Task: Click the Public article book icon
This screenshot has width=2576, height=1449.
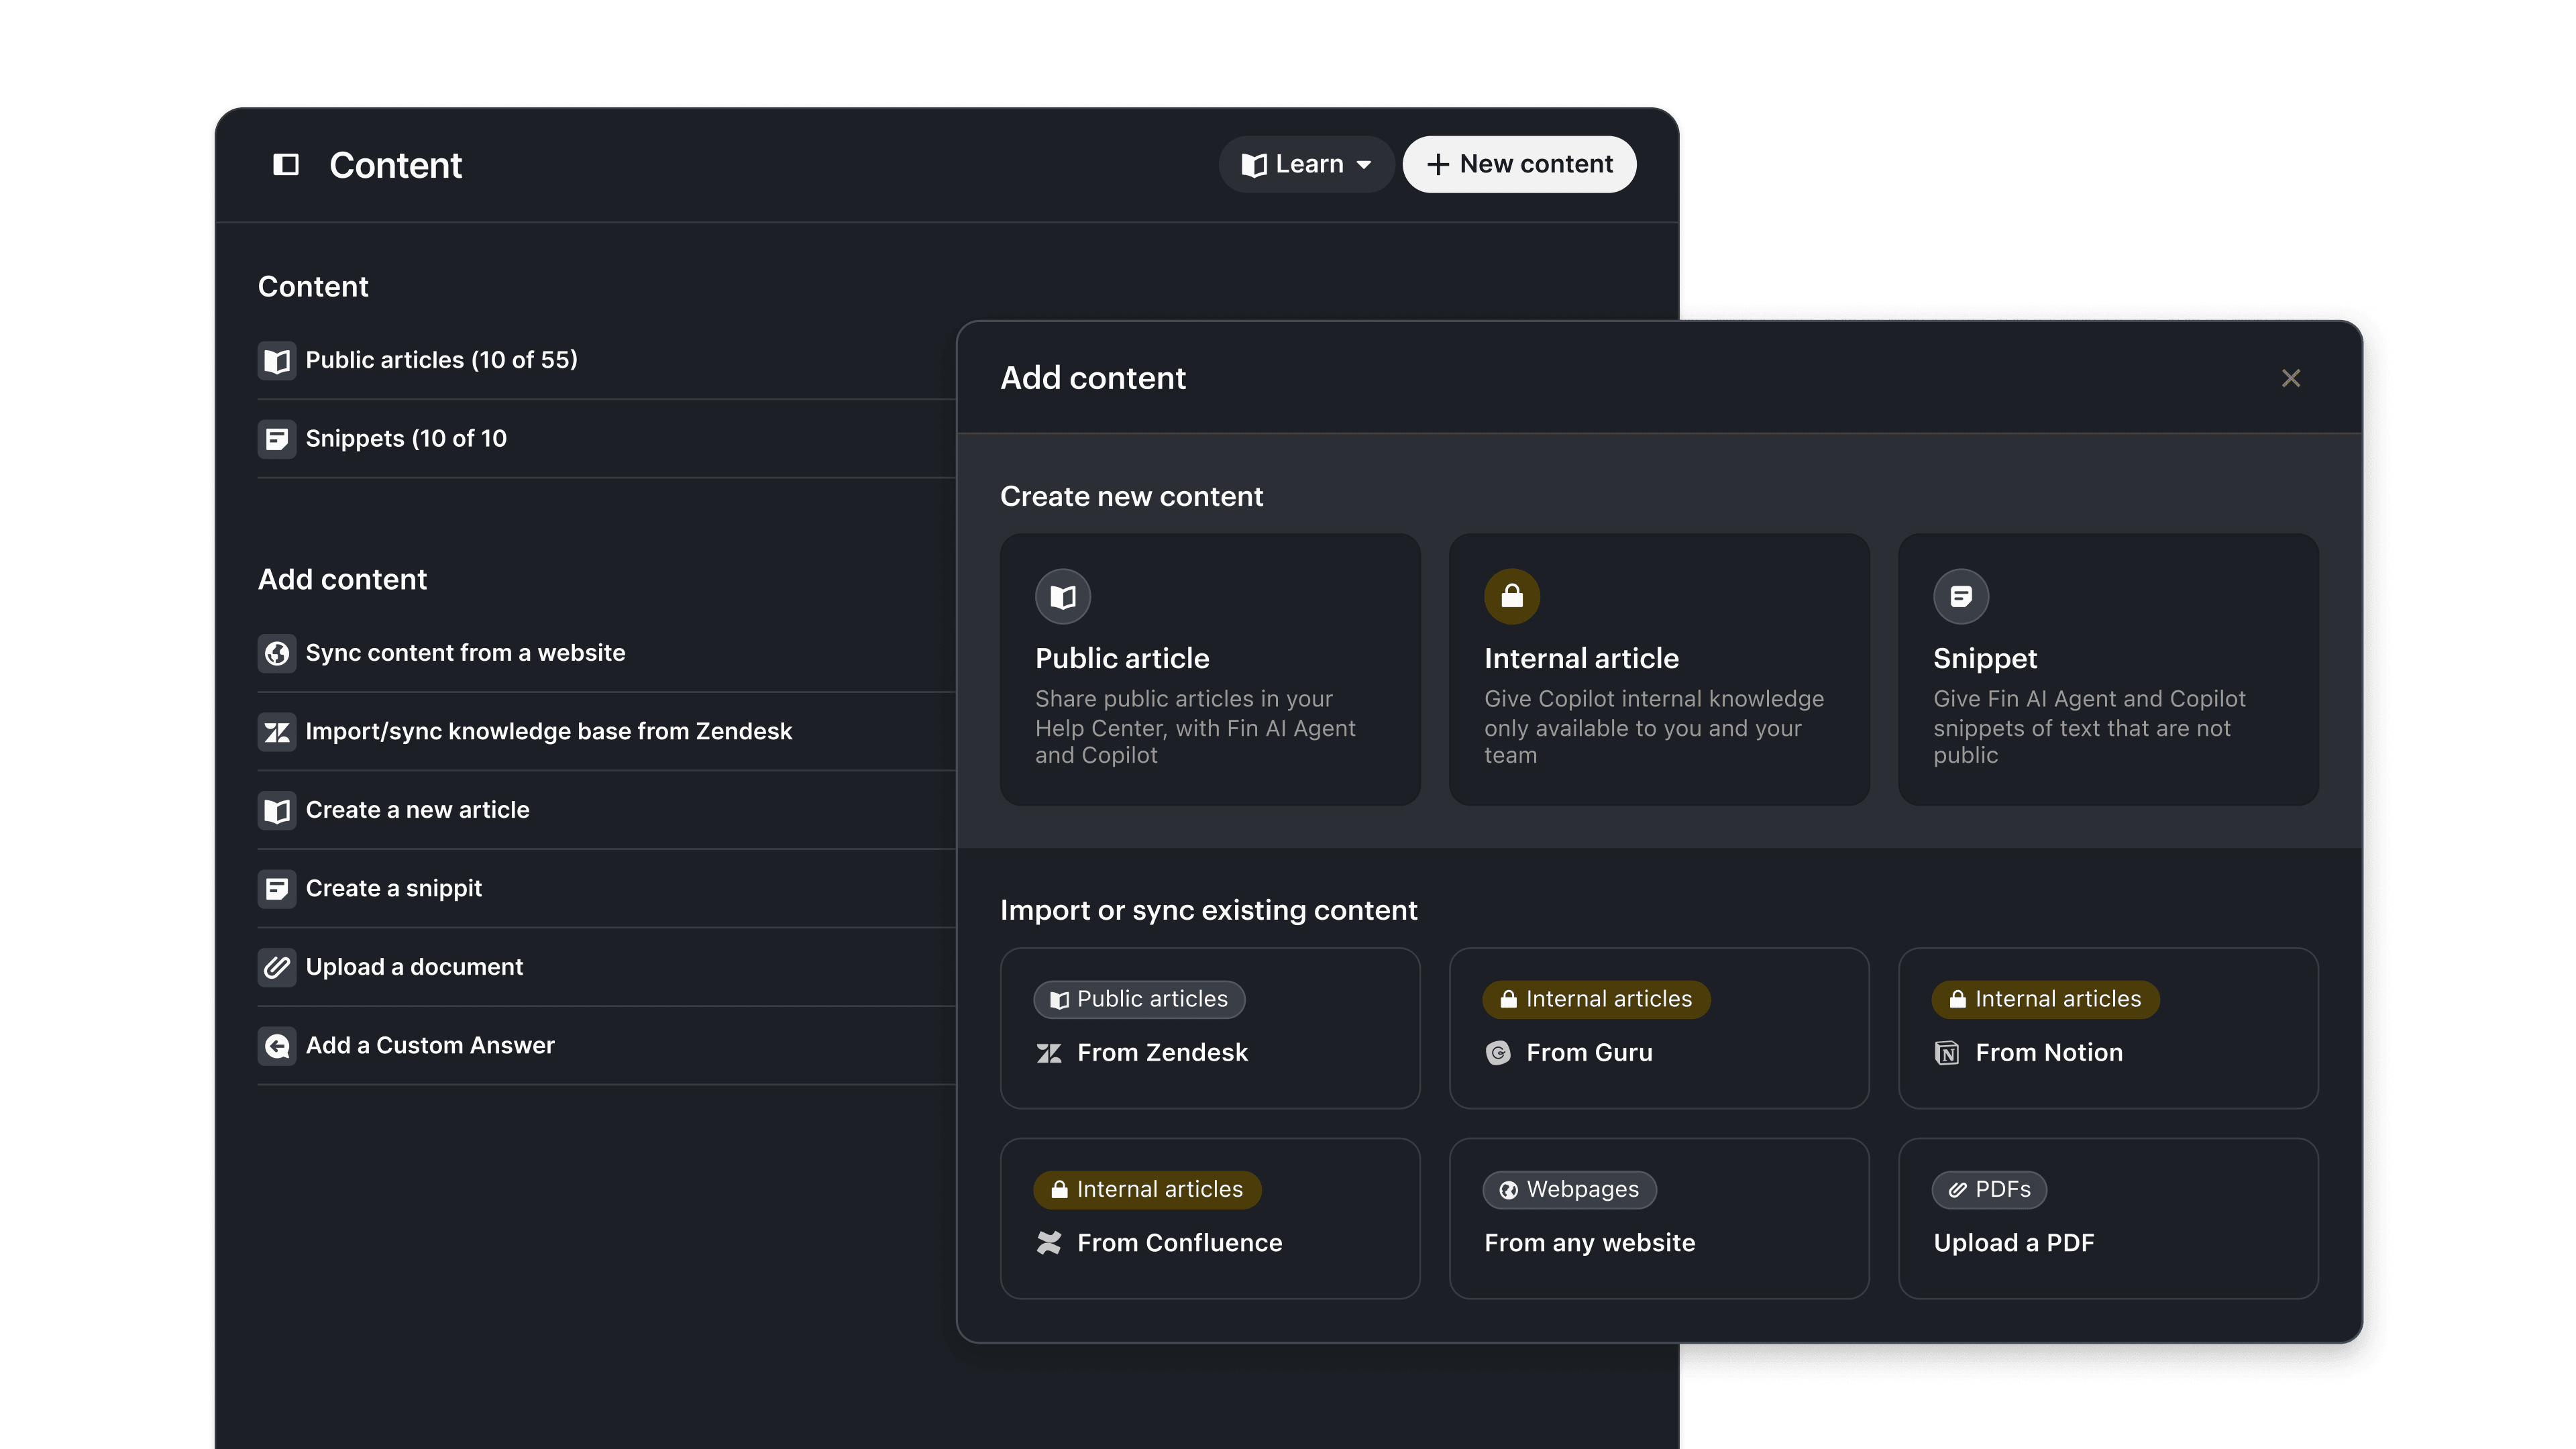Action: pos(1062,597)
